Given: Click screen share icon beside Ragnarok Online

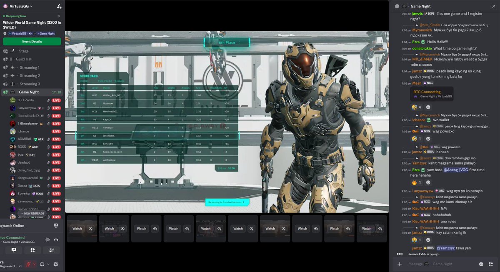Looking at the screenshot, I should pos(56,225).
